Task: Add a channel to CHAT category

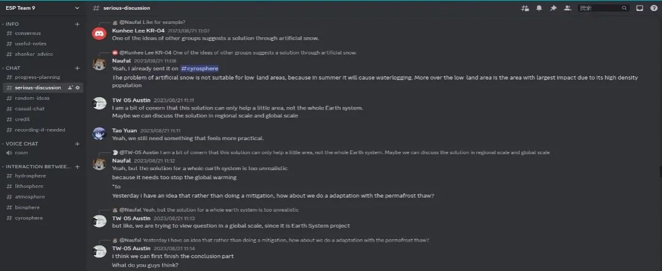Action: click(x=77, y=68)
